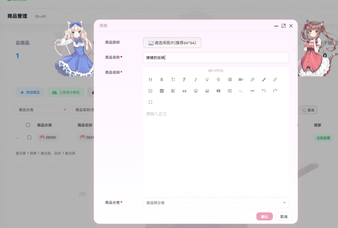This screenshot has height=228, width=338.
Task: Minimize the 添加 dialog
Action: (x=276, y=26)
